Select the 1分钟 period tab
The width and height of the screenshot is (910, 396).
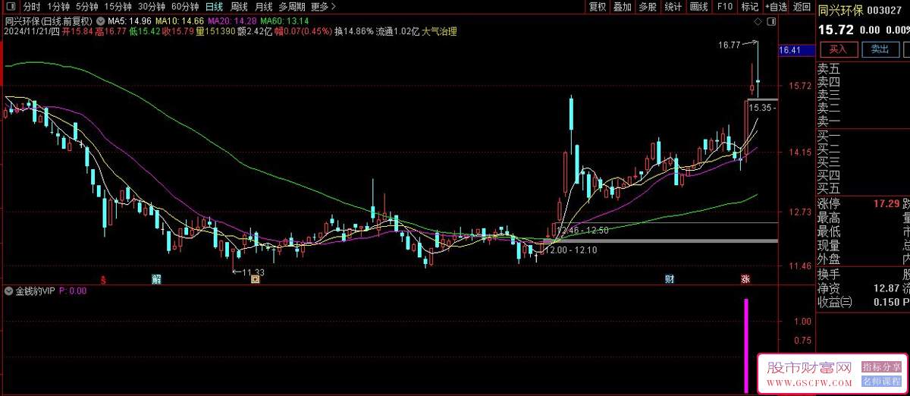point(58,7)
